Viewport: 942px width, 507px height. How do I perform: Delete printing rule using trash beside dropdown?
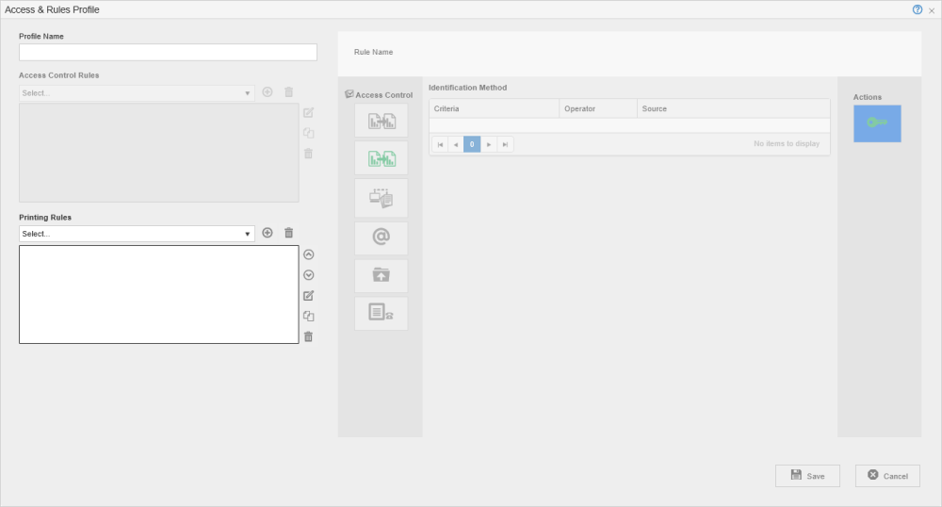(x=288, y=233)
